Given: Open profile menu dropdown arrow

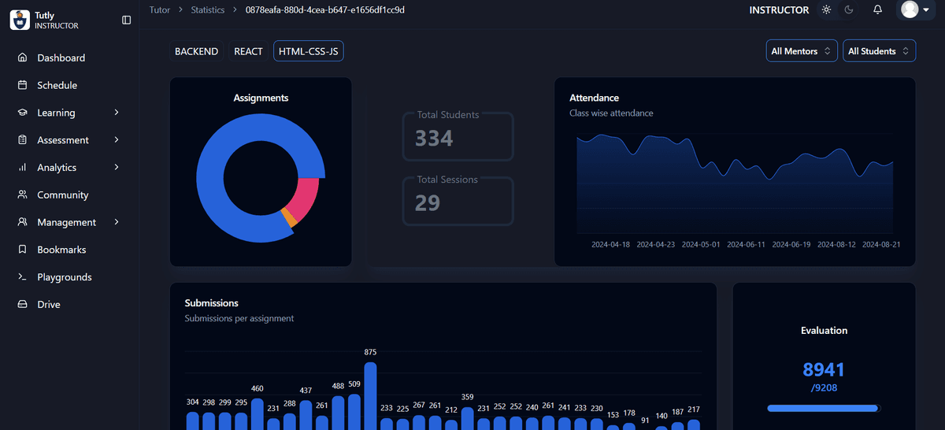Looking at the screenshot, I should tap(926, 10).
